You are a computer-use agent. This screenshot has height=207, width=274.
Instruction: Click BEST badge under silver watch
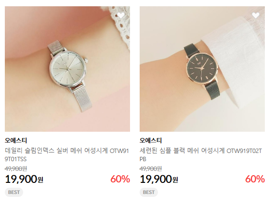coord(14,193)
